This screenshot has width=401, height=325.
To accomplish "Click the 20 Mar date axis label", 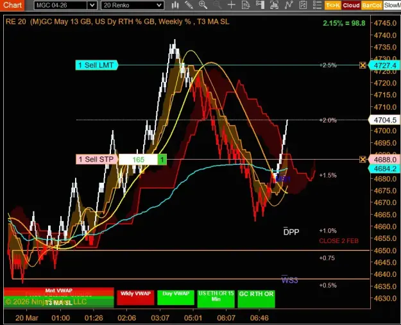I will click(x=26, y=318).
